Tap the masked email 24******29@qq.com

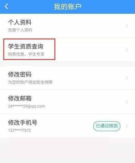[x=26, y=106]
